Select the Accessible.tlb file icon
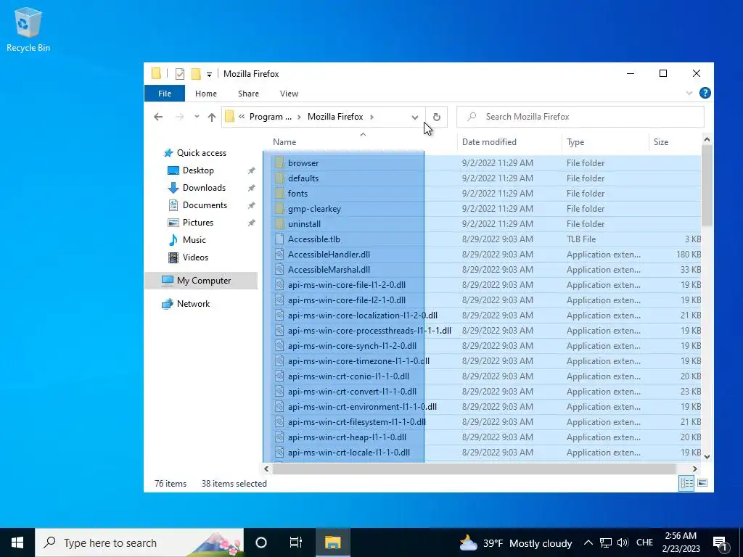Screen dimensions: 743x557 pos(279,239)
